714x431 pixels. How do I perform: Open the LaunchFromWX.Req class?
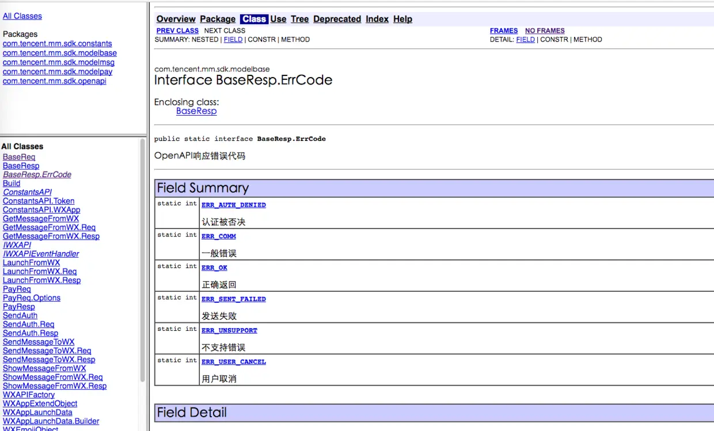(x=40, y=272)
